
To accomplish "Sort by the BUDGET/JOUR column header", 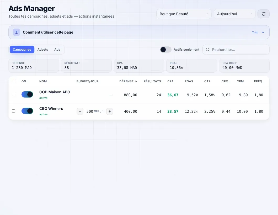I will coord(88,81).
